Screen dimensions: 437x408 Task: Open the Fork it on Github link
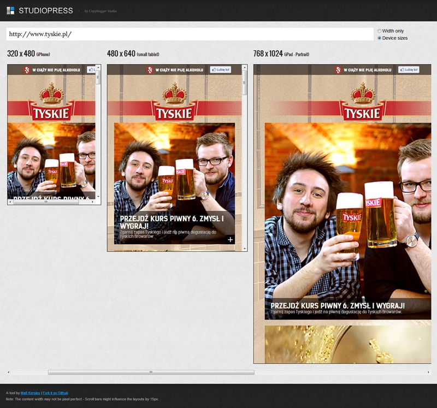click(55, 393)
